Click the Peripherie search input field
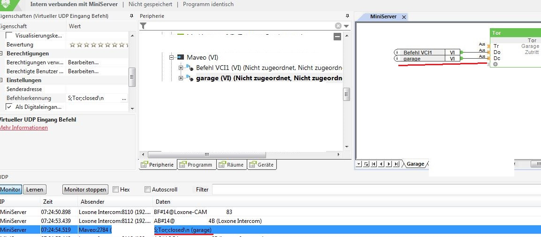541x237 pixels. pyautogui.click(x=241, y=26)
